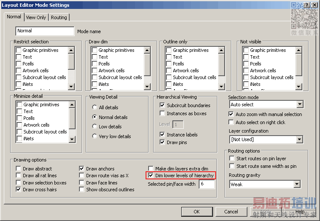
Task: Select Normal details radio button
Action: 95,117
